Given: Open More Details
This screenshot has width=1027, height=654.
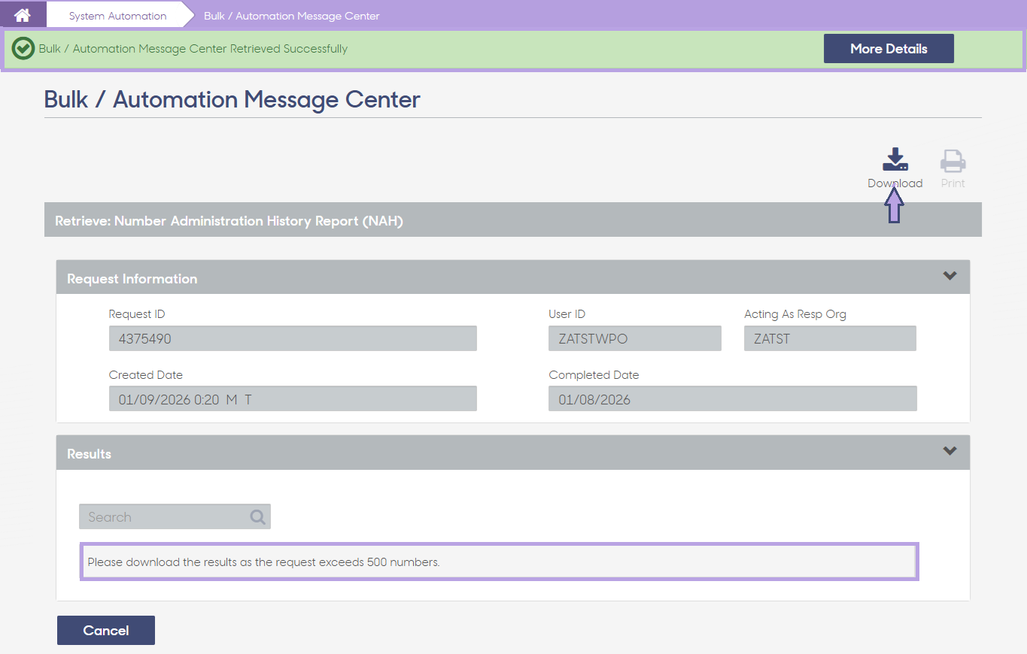Looking at the screenshot, I should click(x=889, y=49).
